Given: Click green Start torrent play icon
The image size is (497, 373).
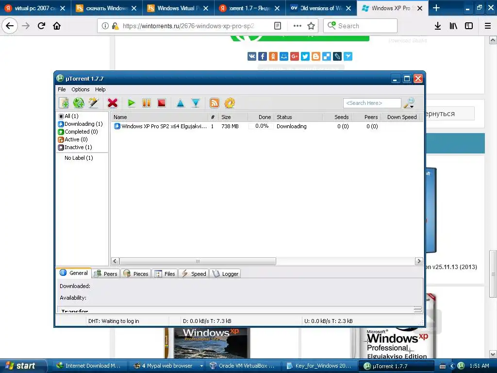Looking at the screenshot, I should click(131, 103).
